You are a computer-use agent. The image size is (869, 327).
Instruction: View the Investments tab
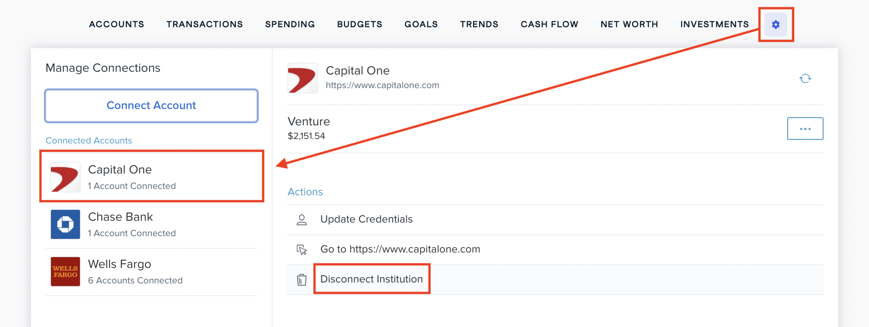[714, 25]
